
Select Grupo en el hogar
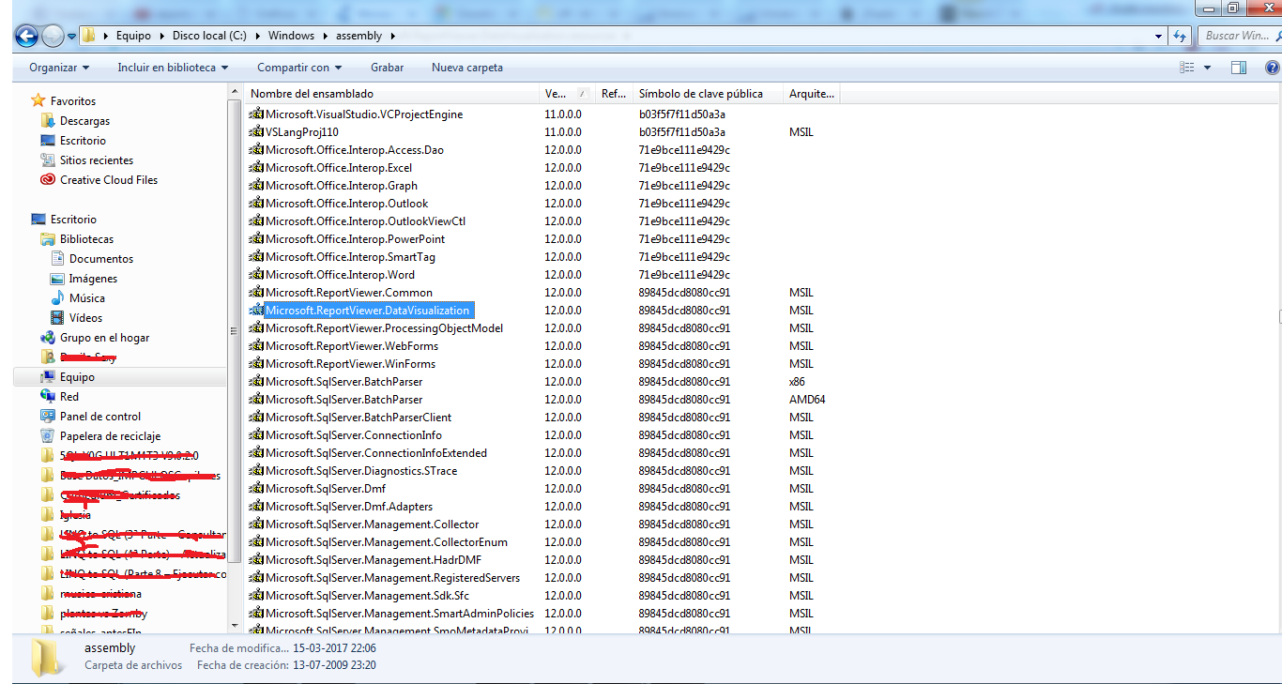click(104, 338)
